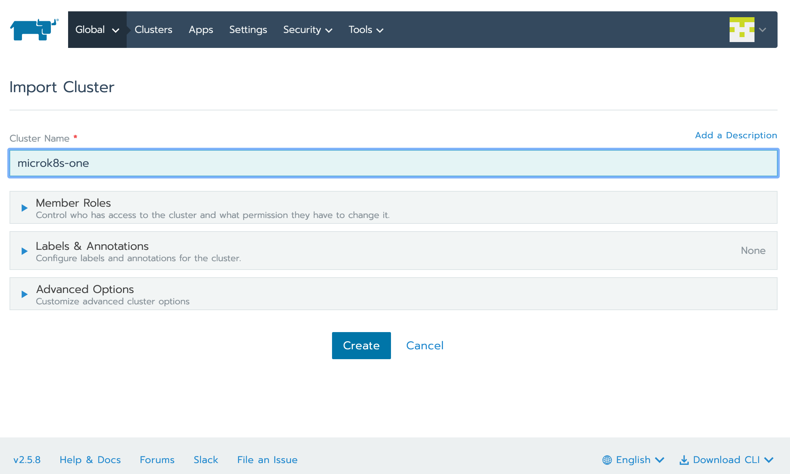Open the Apps nav item
The height and width of the screenshot is (474, 790).
[x=201, y=30]
